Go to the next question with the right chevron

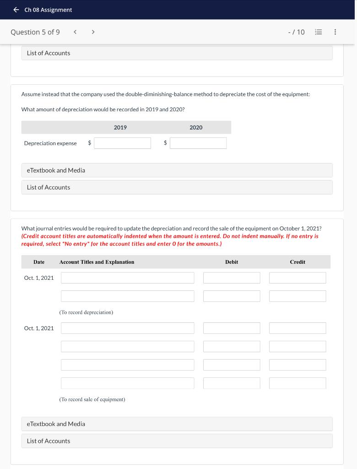click(93, 32)
